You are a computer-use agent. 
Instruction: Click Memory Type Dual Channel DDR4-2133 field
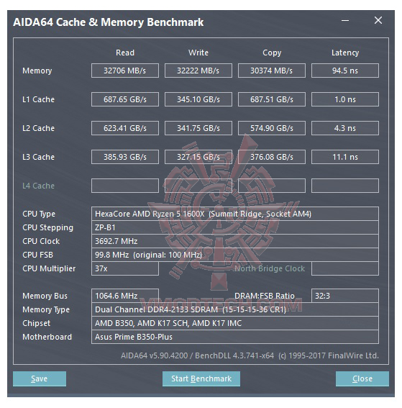point(235,309)
